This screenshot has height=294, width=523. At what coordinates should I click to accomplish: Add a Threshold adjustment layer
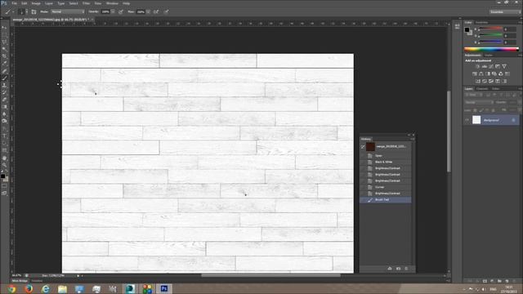coord(491,81)
